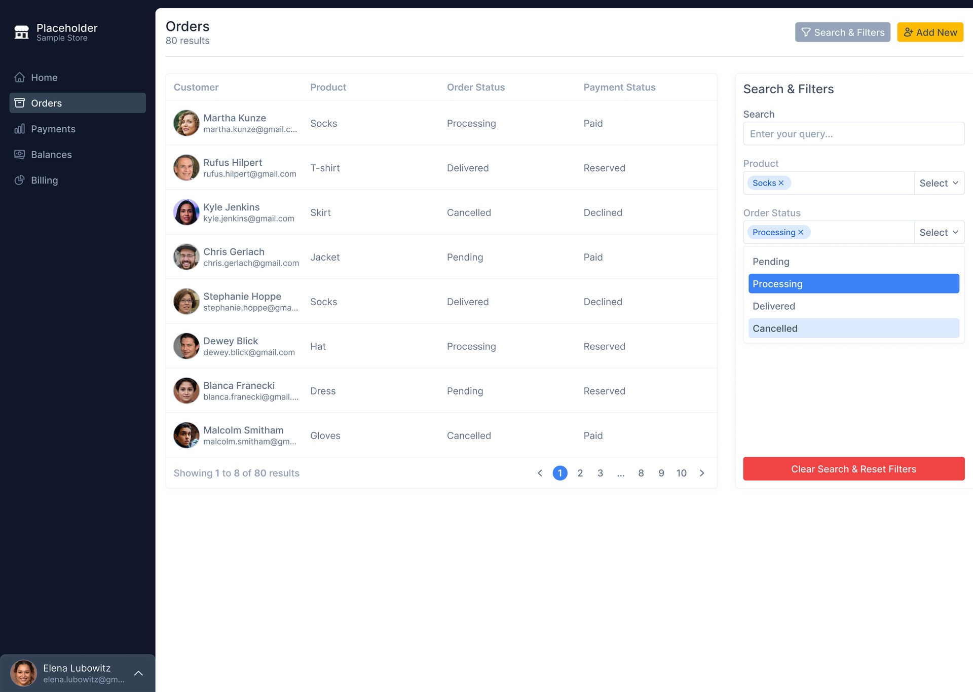Click the Hat product cell

pos(318,346)
